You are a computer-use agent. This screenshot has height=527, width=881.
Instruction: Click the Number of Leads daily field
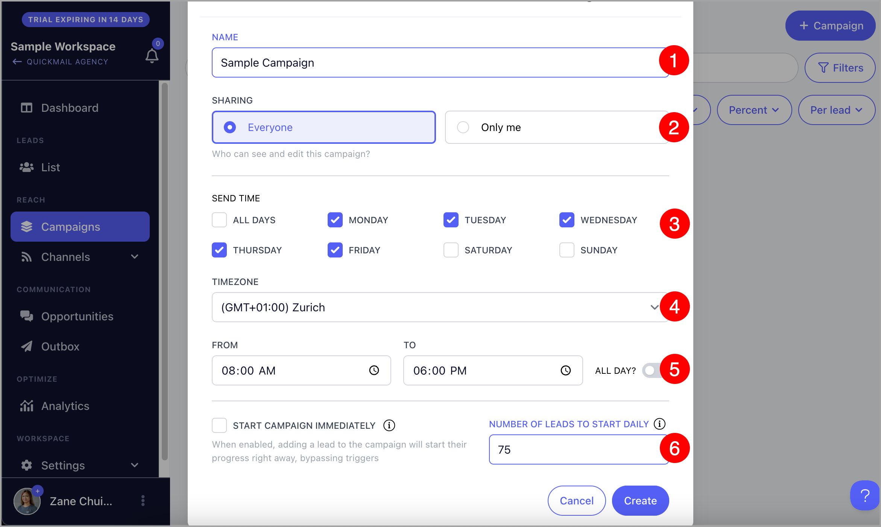579,449
